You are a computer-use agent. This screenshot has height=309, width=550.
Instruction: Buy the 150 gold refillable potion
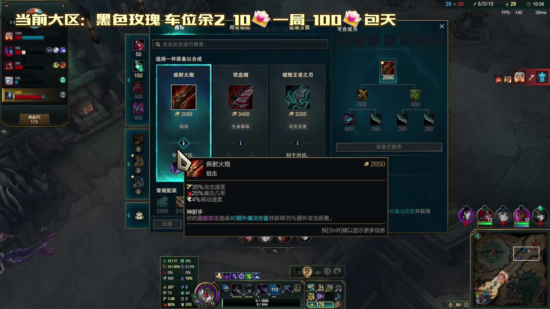point(138,66)
